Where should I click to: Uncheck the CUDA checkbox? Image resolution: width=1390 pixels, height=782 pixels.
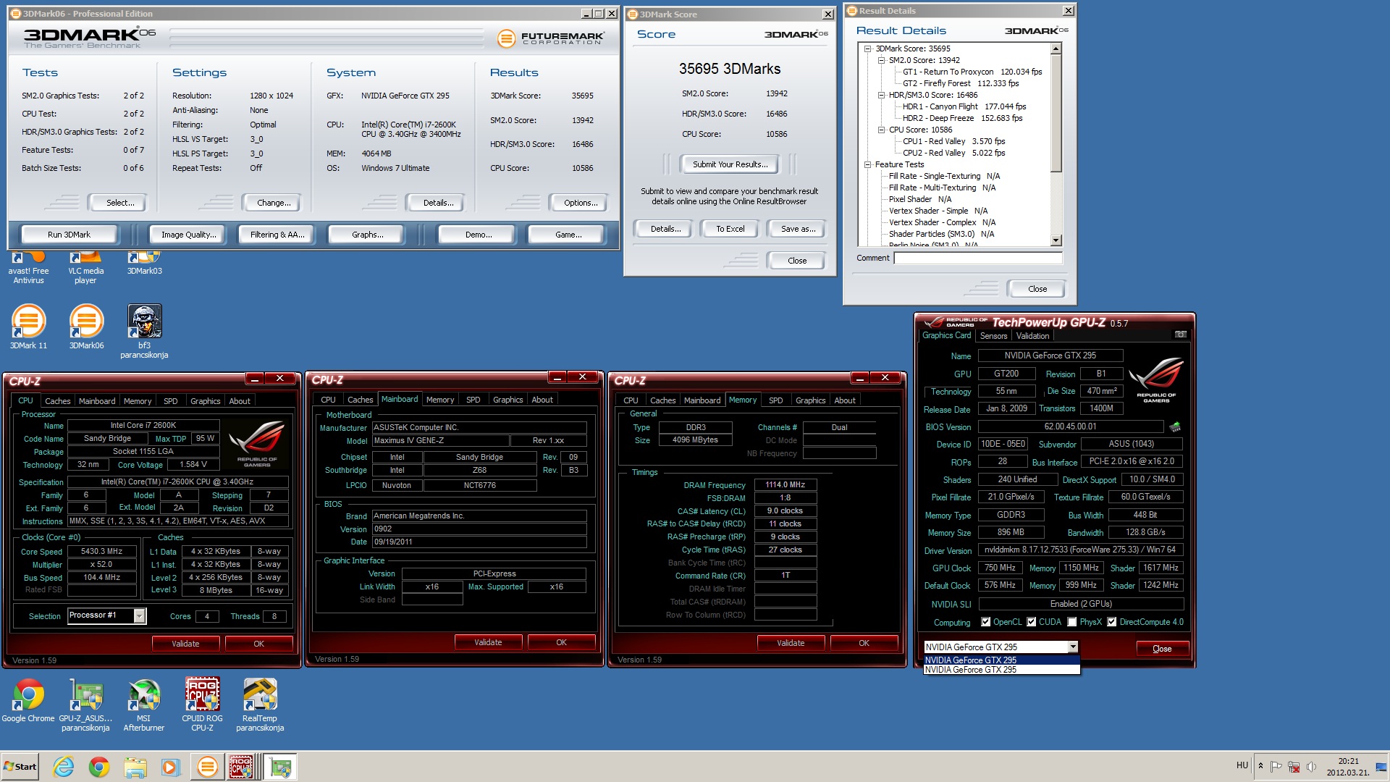(x=1031, y=622)
